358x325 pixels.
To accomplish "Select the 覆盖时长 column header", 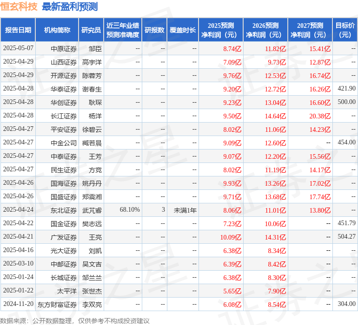I will click(x=183, y=30).
